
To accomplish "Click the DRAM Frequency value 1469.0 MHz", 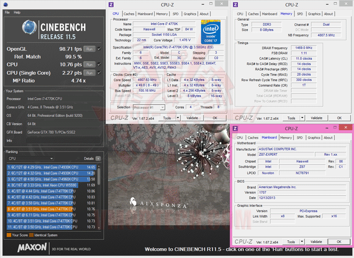I will tap(304, 48).
